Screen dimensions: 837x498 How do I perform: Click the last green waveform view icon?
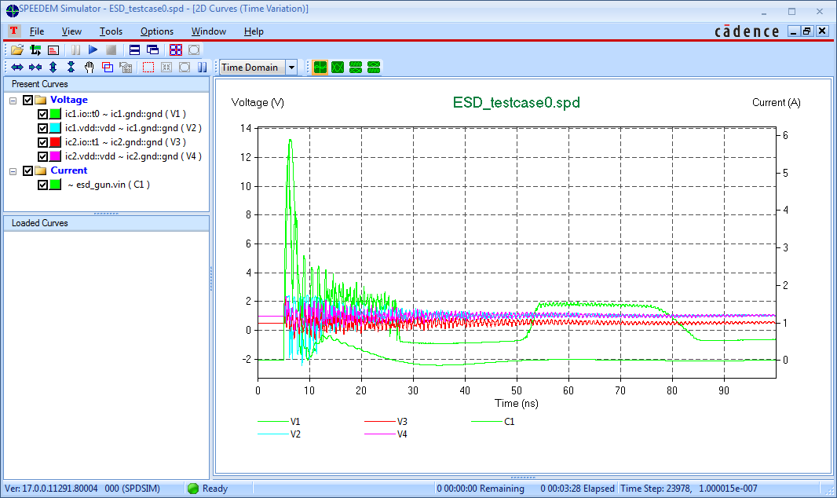(x=374, y=68)
